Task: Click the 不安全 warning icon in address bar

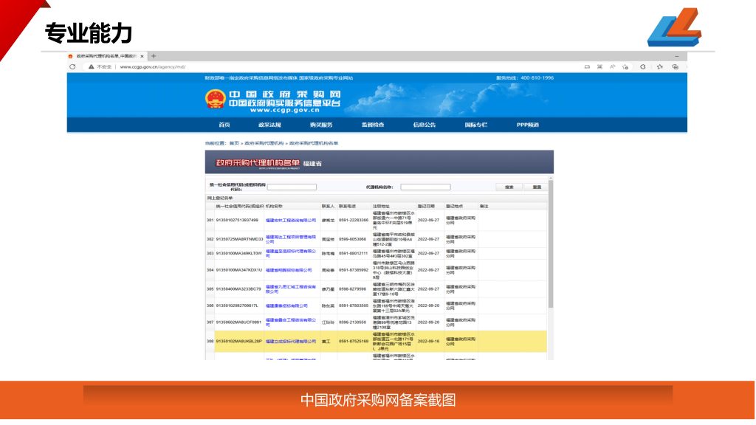Action: click(x=92, y=66)
